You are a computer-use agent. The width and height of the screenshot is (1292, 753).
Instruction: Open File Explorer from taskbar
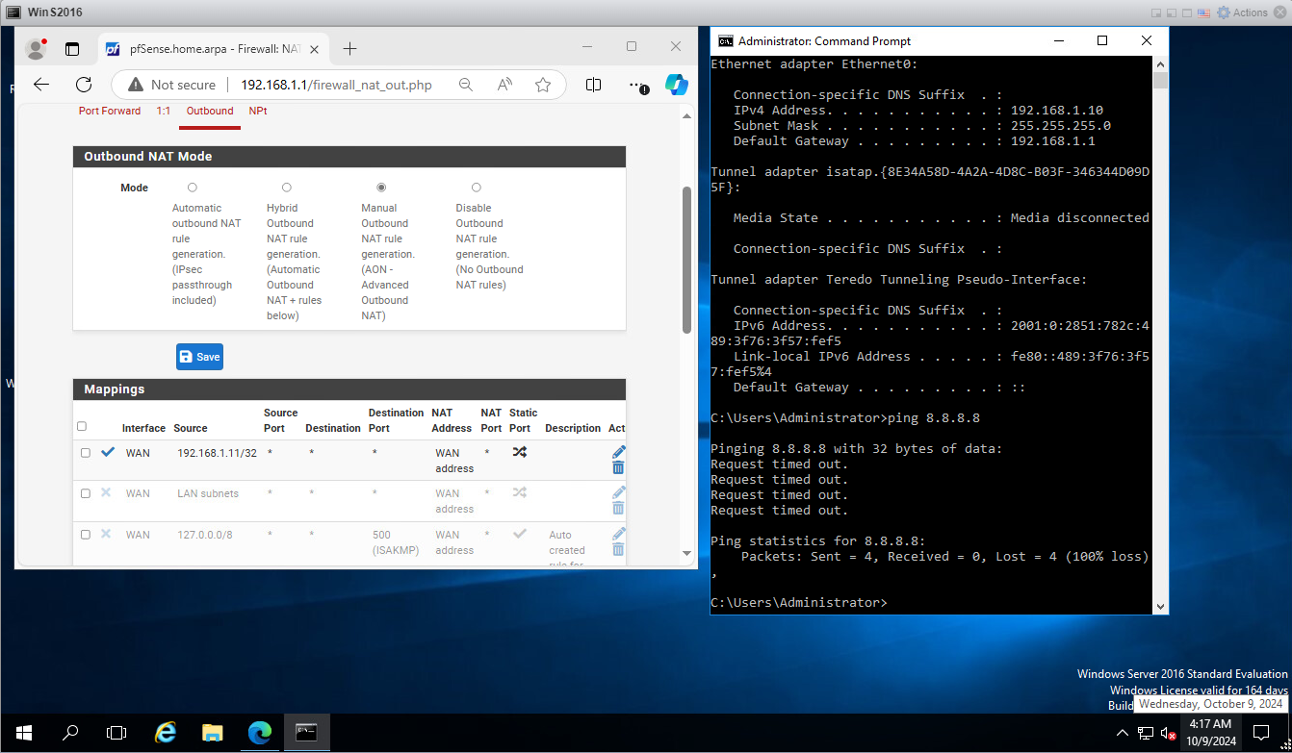[x=212, y=733]
